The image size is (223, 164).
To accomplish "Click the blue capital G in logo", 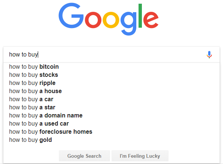I will click(71, 16).
